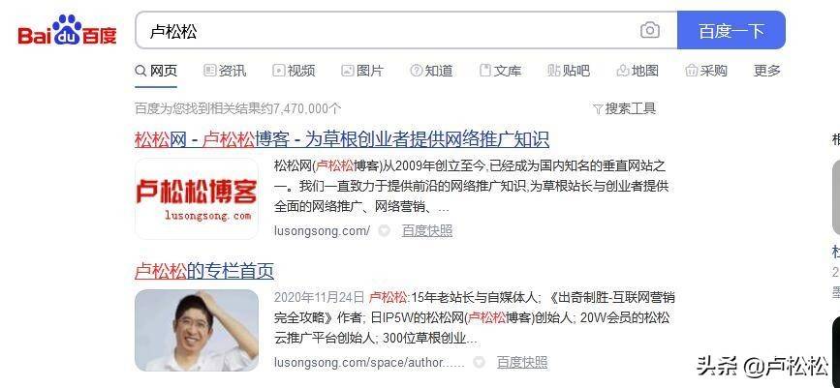Click the heart icon beside lusongsong.com/
Viewport: 840px width, 388px height.
click(384, 230)
